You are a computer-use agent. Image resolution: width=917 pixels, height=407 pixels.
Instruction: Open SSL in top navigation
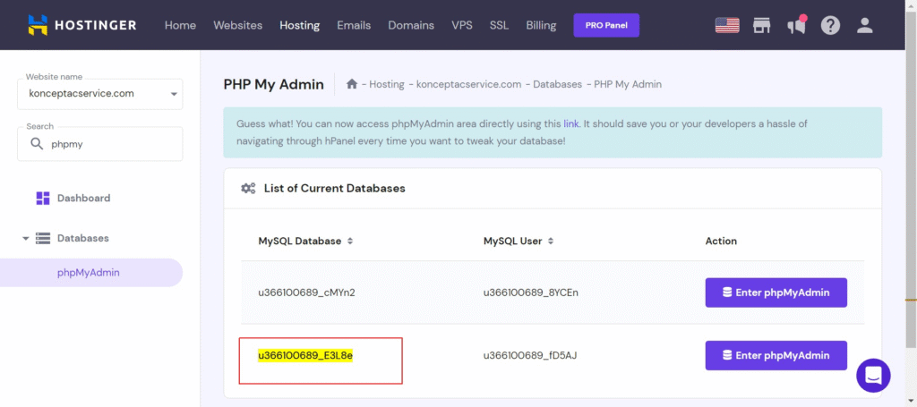499,25
